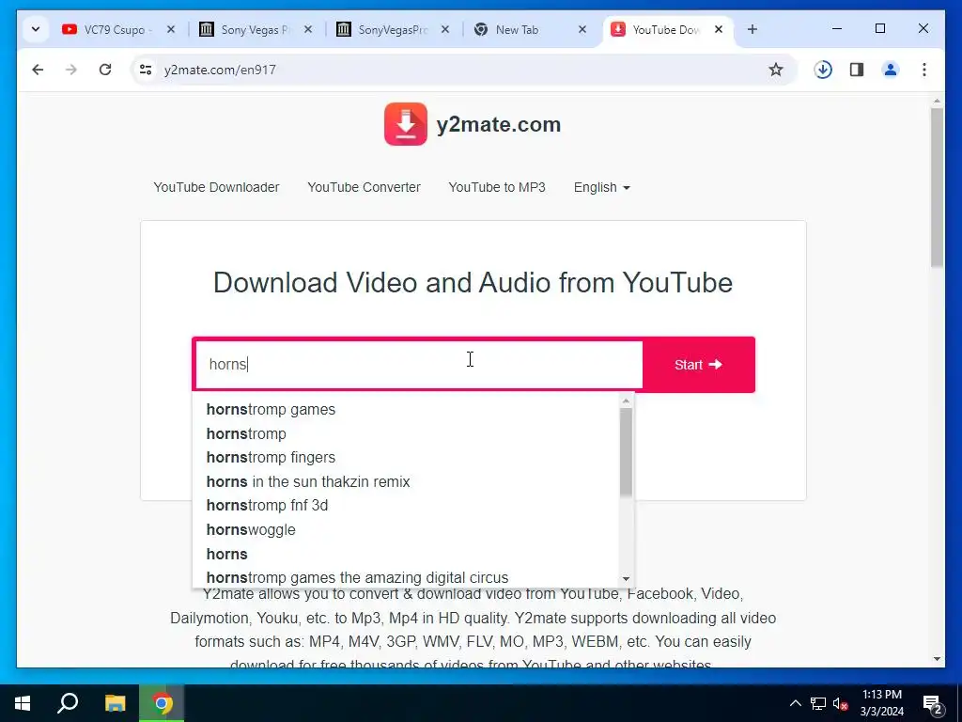This screenshot has width=962, height=722.
Task: Bookmark this page with the star icon
Action: click(x=775, y=70)
